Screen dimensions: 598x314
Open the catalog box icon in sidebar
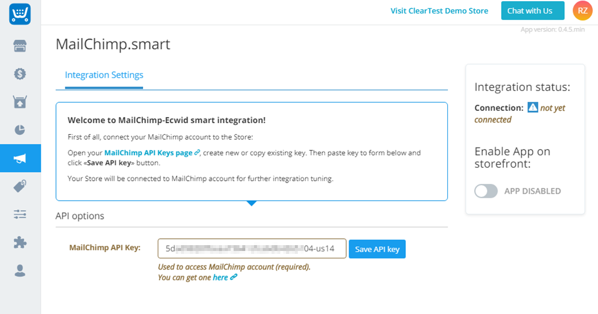(x=20, y=102)
